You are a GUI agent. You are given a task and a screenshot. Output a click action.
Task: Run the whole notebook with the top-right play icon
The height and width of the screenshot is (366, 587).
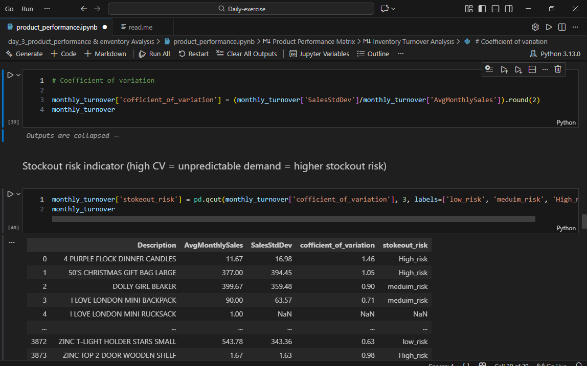coord(548,27)
